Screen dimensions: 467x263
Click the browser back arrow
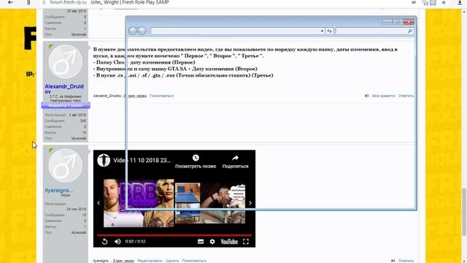10,2
